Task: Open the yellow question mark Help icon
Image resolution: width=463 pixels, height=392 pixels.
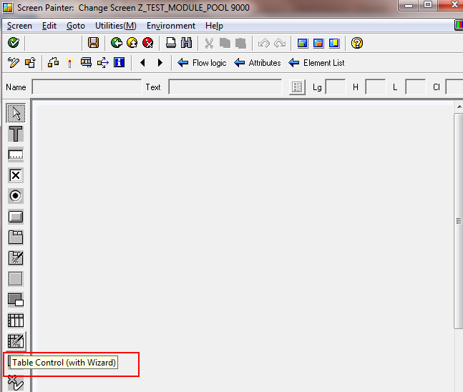Action: click(356, 43)
